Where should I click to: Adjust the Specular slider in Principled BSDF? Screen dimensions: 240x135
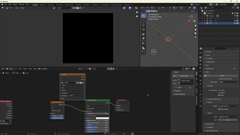tap(97, 127)
